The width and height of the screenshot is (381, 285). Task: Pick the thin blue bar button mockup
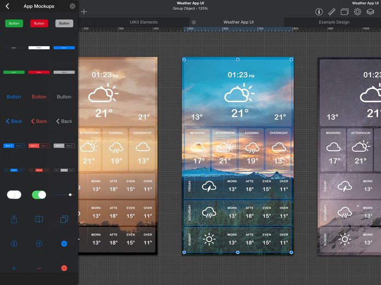click(x=64, y=48)
